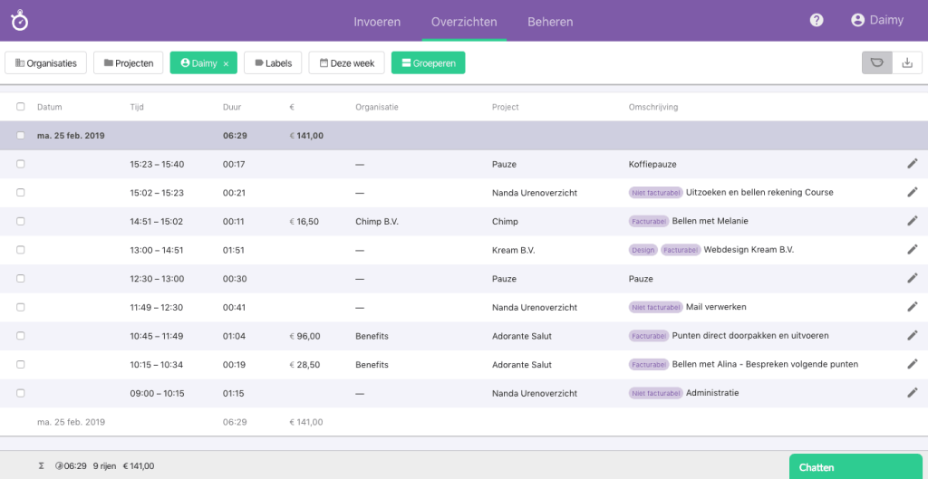
Task: Edit the Koffiepauze entry with pencil icon
Action: tap(912, 164)
